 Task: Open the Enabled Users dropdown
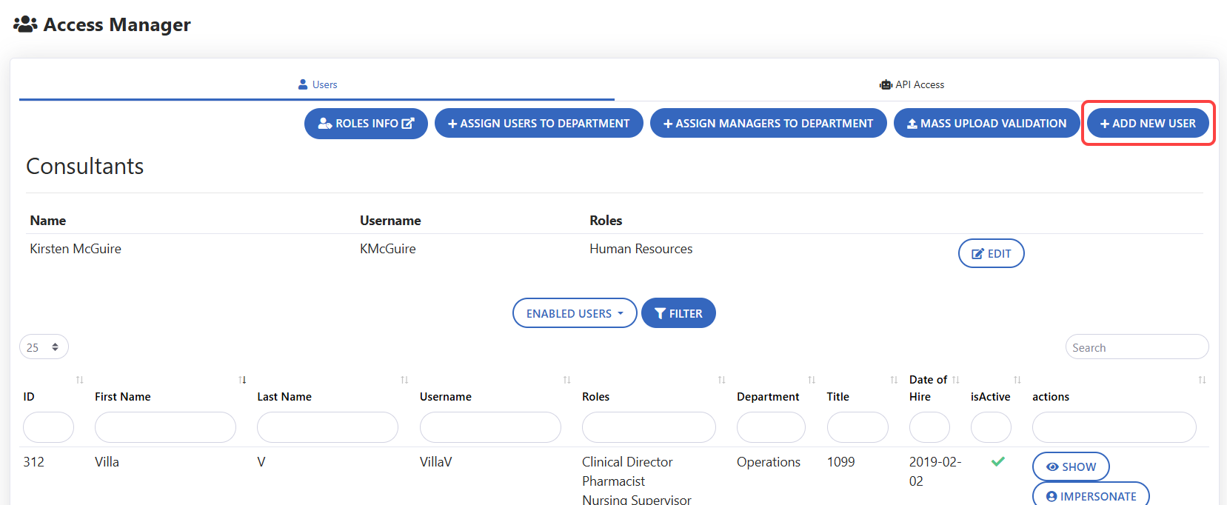coord(574,313)
